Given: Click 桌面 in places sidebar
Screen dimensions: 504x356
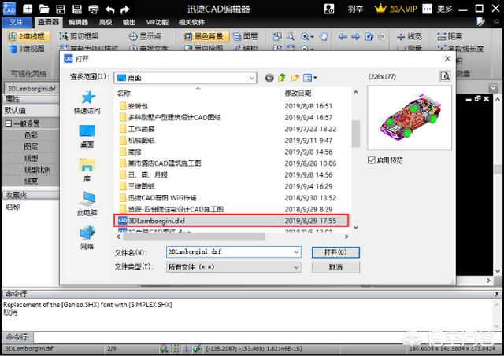Looking at the screenshot, I should pos(87,136).
